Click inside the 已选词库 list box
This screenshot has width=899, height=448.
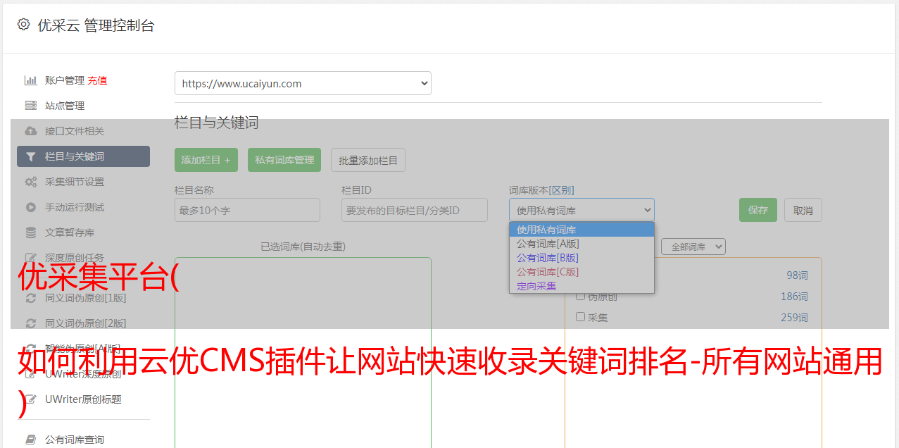click(303, 352)
